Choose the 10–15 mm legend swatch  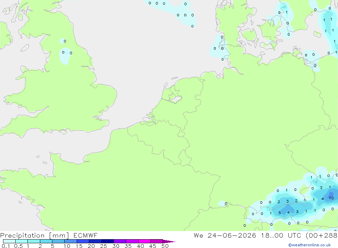(71, 241)
